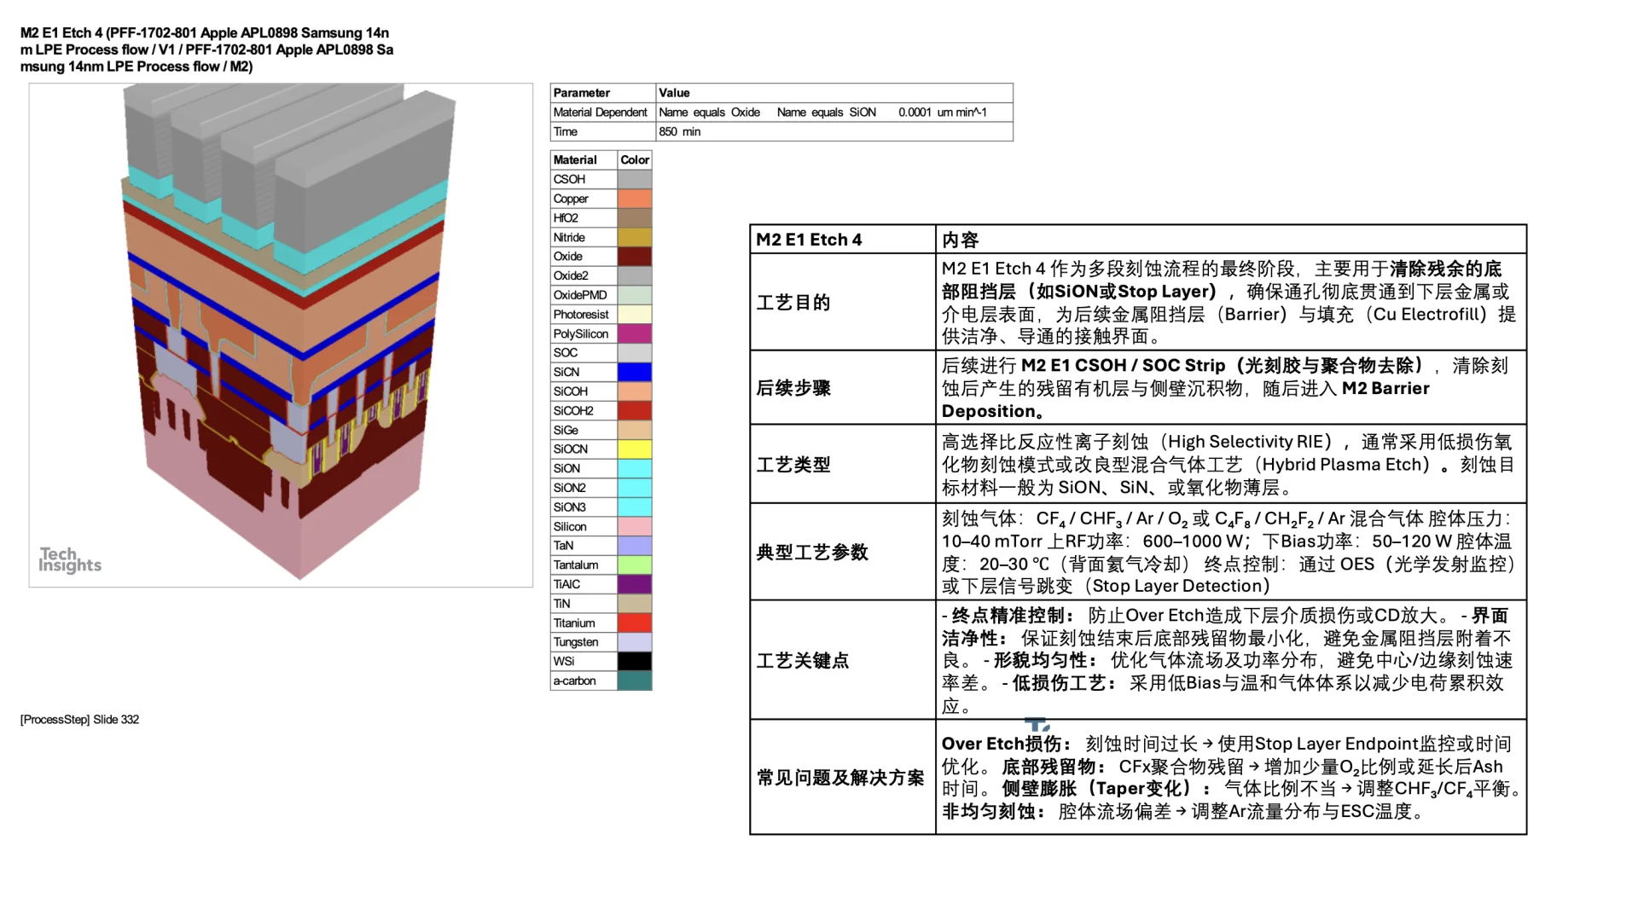1638x921 pixels.
Task: Click the WSi black color swatch
Action: 635,661
